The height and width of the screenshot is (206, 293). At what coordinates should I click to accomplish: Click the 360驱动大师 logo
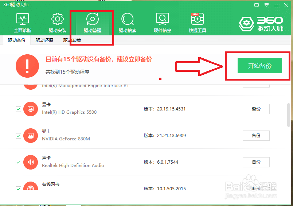[x=261, y=24]
